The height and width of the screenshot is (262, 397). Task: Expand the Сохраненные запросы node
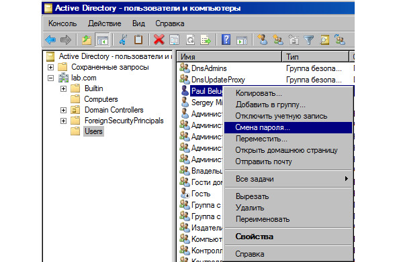tap(50, 67)
